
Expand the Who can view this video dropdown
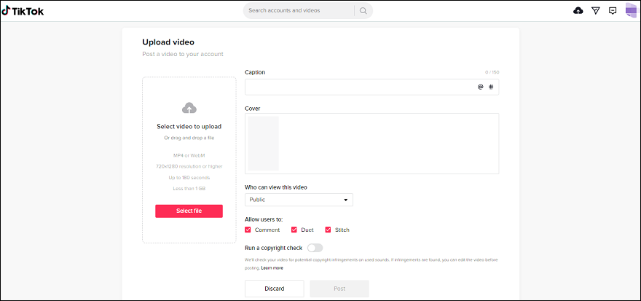pyautogui.click(x=299, y=200)
